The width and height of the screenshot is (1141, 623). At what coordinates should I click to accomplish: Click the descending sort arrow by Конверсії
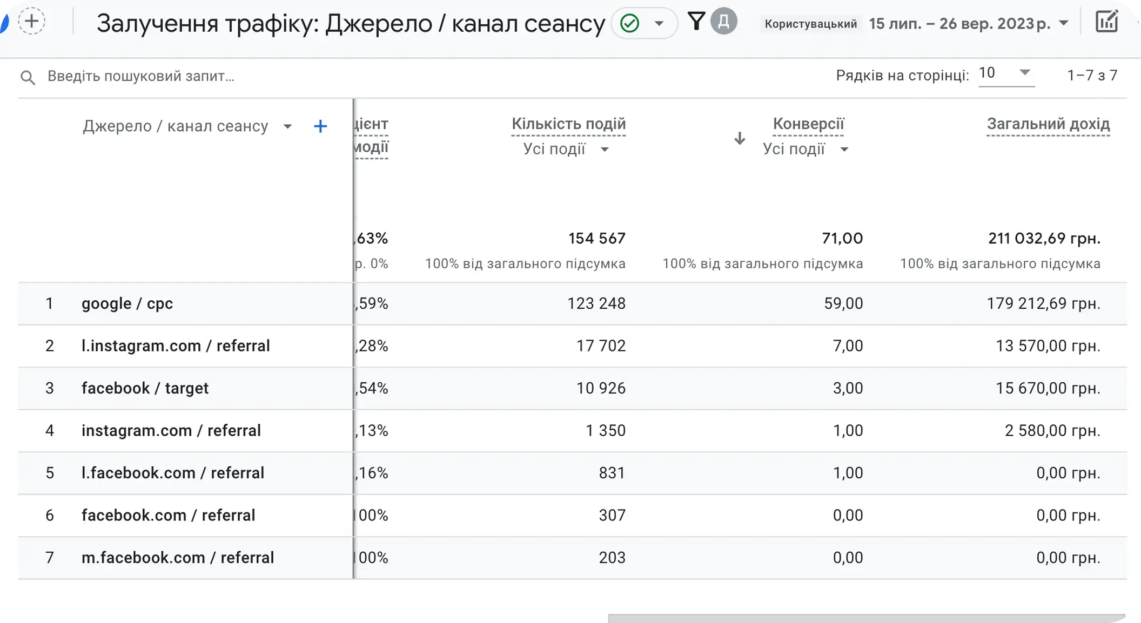point(740,139)
